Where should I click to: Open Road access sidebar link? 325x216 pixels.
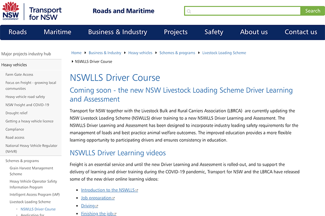pos(15,137)
